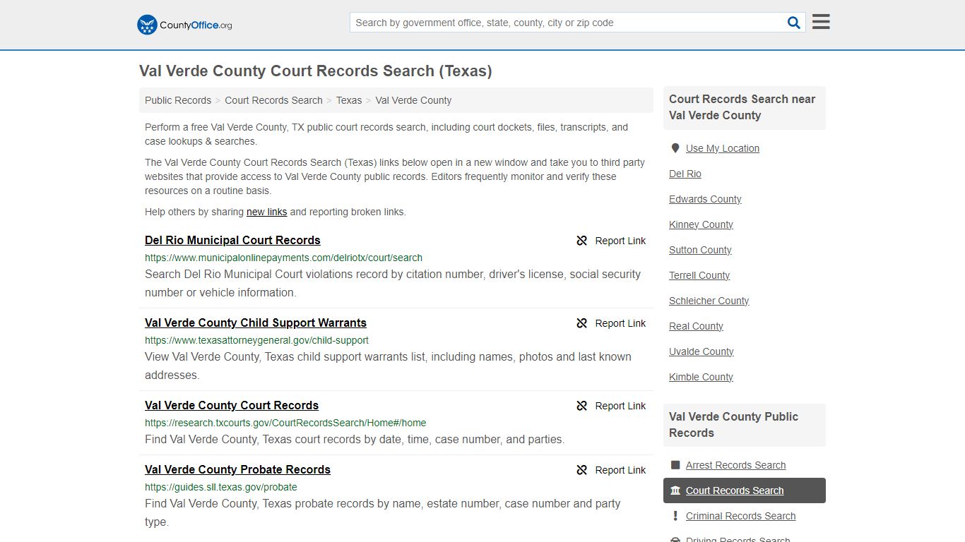This screenshot has height=542, width=965.
Task: Open the 'new links' sharing link
Action: (267, 212)
